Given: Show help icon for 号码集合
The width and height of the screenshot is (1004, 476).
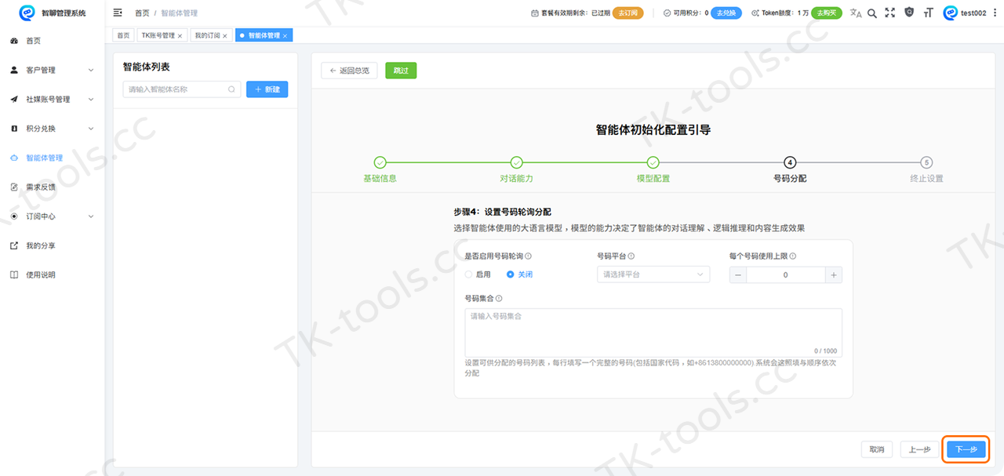Looking at the screenshot, I should click(x=499, y=298).
